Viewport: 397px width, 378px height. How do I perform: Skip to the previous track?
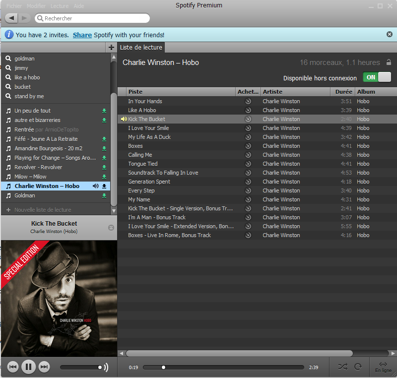13,367
